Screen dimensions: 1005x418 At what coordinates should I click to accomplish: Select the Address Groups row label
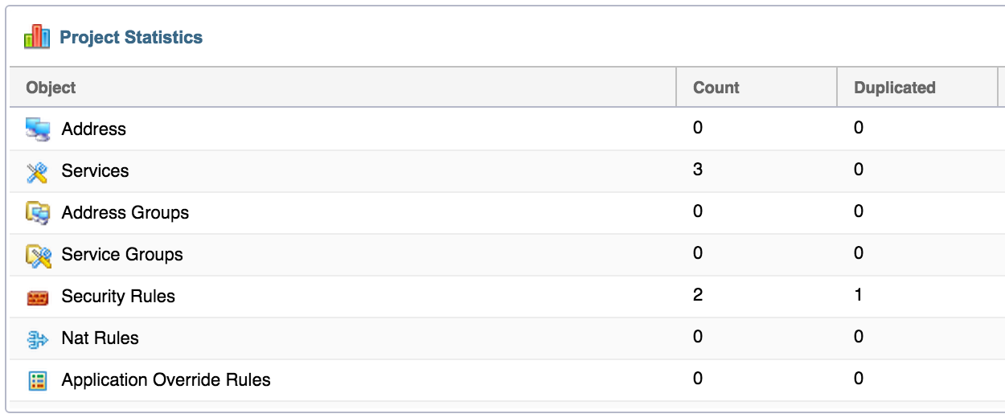[125, 213]
